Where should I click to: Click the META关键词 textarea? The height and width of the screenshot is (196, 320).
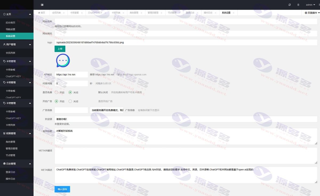tap(186, 156)
